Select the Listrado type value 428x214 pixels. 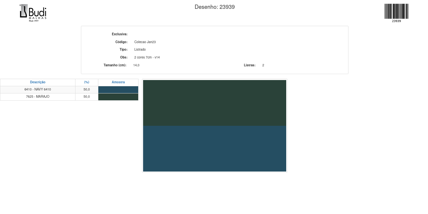[x=140, y=50]
